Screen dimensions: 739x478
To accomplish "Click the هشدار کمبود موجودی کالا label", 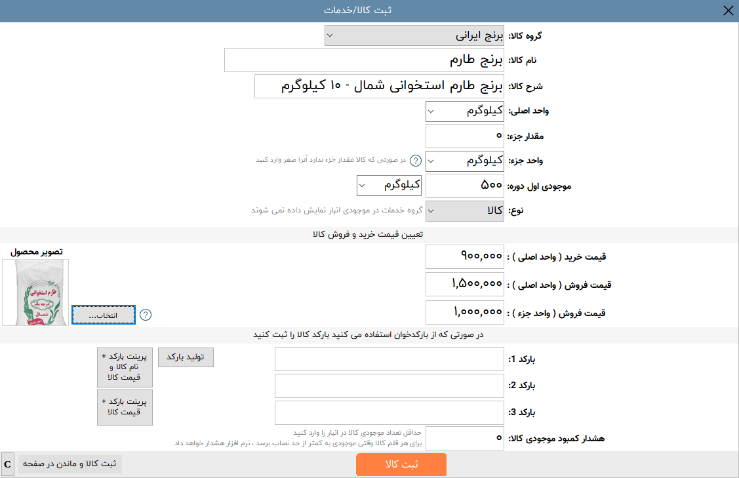I will tap(556, 439).
